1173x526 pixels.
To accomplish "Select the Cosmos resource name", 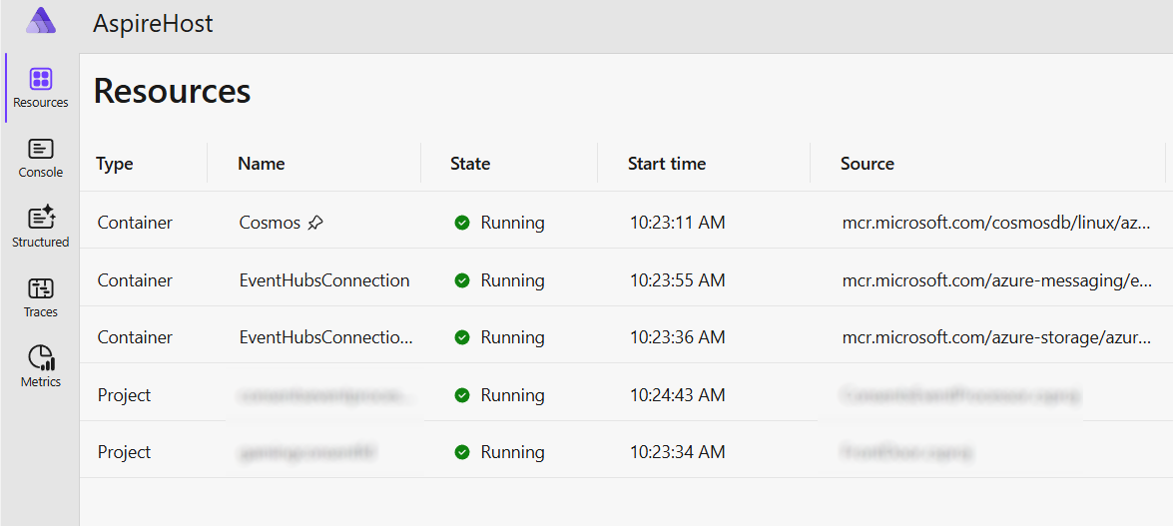I will [x=271, y=223].
